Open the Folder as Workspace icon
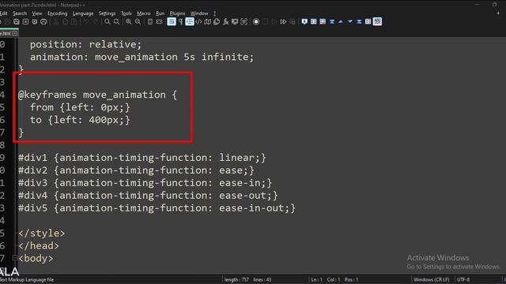This screenshot has height=284, width=506. [235, 21]
